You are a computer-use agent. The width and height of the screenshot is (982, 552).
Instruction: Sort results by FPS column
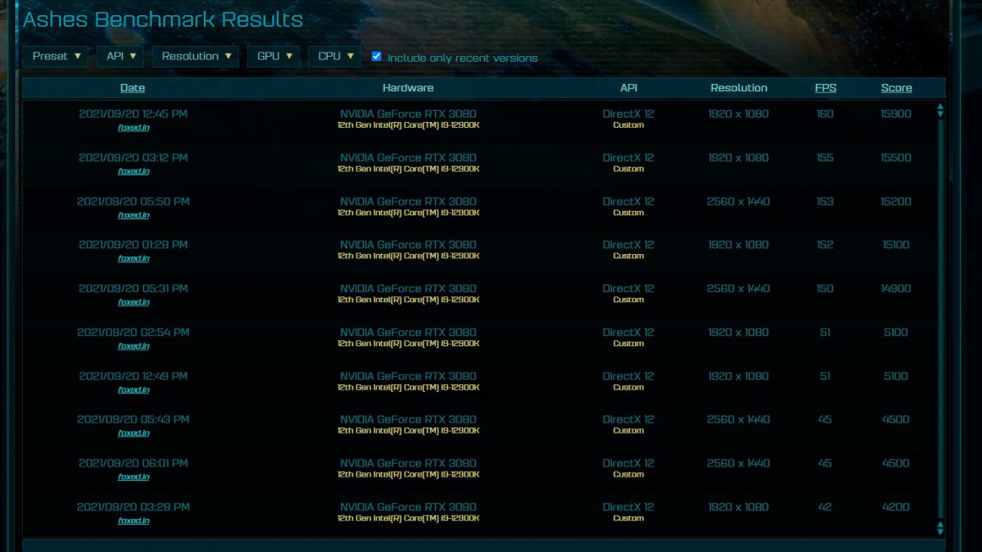(x=825, y=87)
